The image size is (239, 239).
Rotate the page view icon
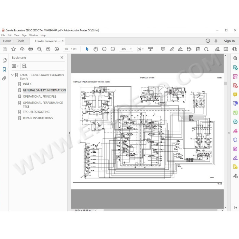206,49
